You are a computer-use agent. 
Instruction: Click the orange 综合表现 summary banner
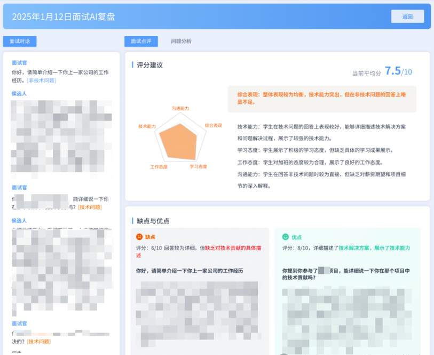pos(322,98)
